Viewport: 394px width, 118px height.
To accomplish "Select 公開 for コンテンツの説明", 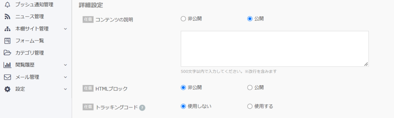I will point(250,19).
